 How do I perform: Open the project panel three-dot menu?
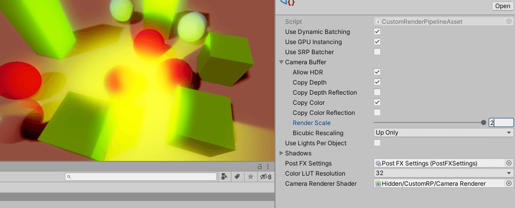[x=268, y=167]
